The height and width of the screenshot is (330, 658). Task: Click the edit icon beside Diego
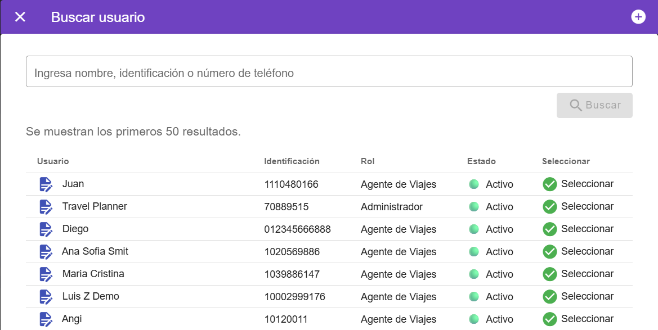pyautogui.click(x=46, y=229)
